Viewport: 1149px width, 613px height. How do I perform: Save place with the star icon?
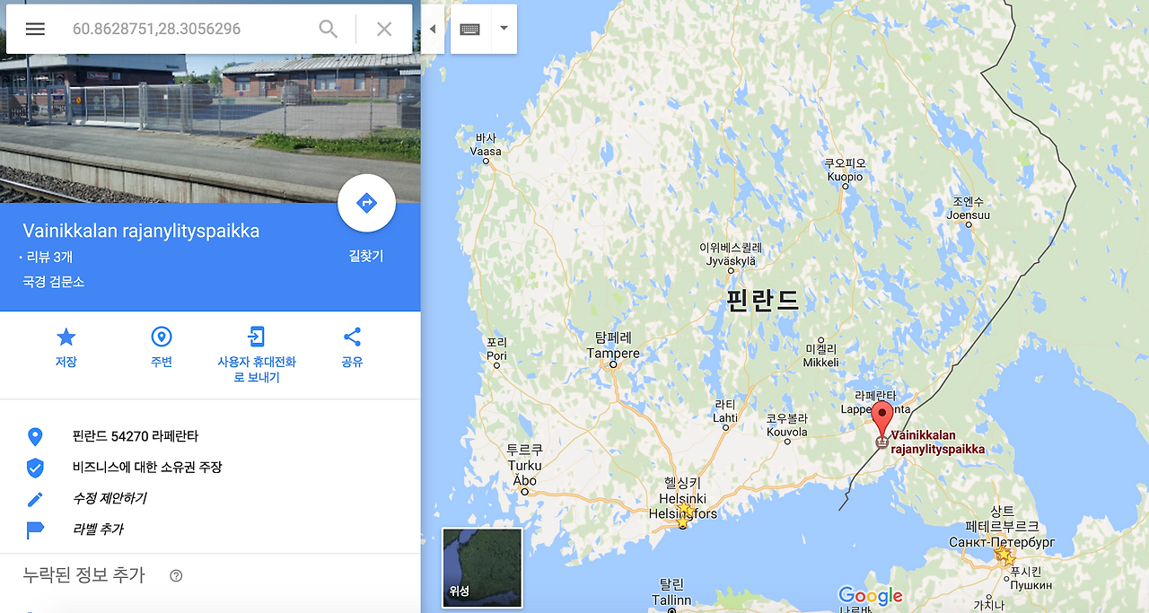coord(66,337)
